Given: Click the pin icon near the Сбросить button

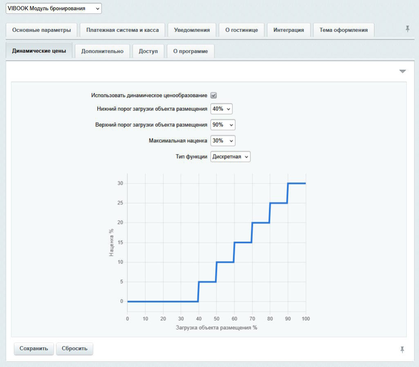Looking at the screenshot, I should 402,349.
